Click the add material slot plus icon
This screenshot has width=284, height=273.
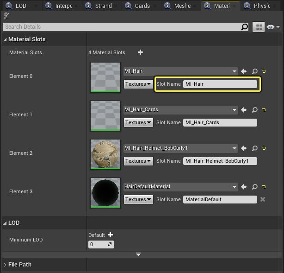click(140, 52)
